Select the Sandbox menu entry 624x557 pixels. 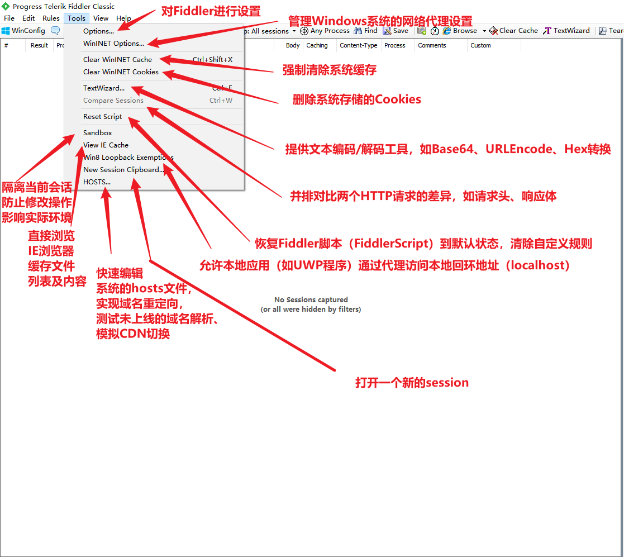click(x=154, y=133)
